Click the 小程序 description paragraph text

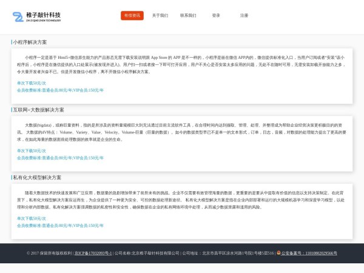[x=182, y=64]
